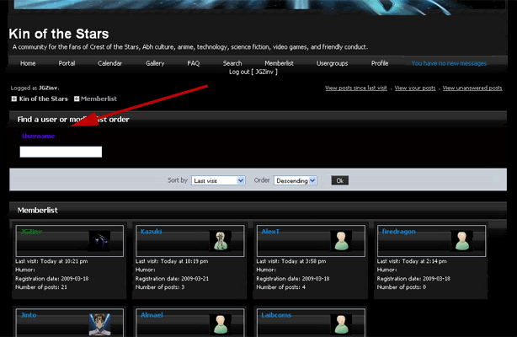Open Kazuki member profile name
Image resolution: width=517 pixels, height=337 pixels.
[x=151, y=232]
